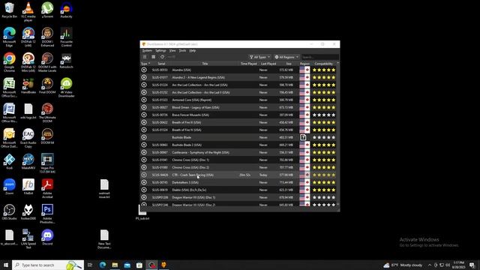Select Breath of Fire IV (USA)
Viewport: 480px width, 270px height.
pyautogui.click(x=238, y=130)
